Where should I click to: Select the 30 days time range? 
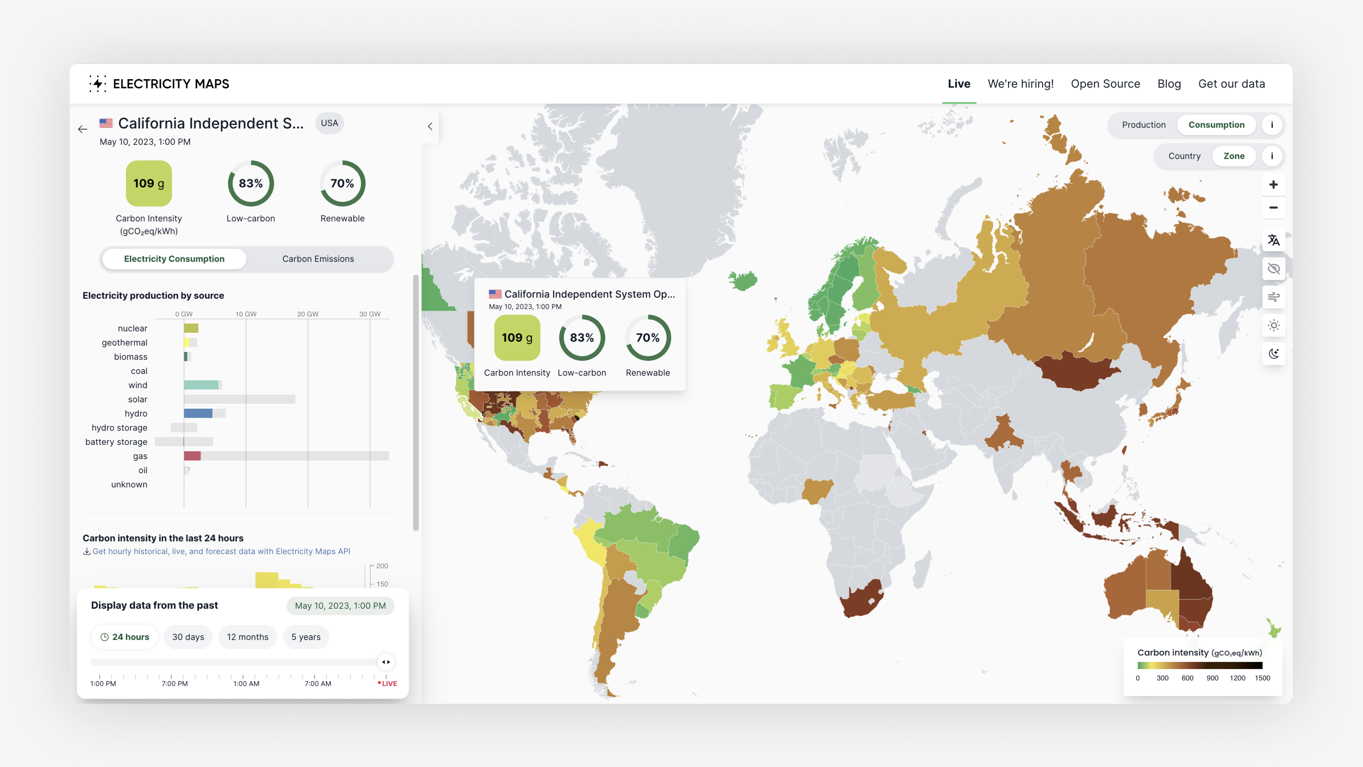[x=188, y=637]
